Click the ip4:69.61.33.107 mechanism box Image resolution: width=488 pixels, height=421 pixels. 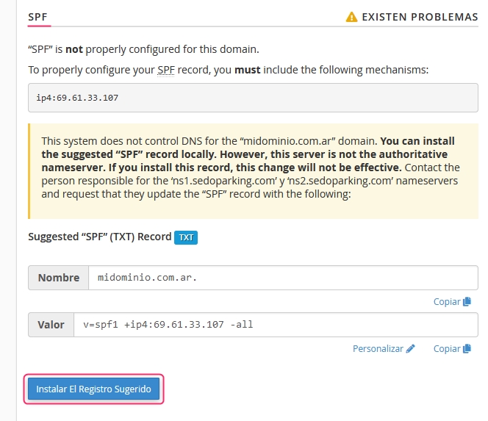(253, 98)
